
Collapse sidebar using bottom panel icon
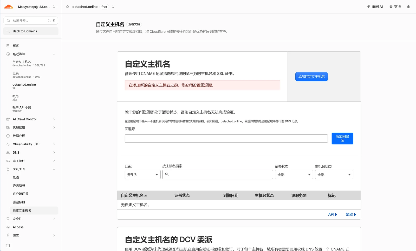8,246
